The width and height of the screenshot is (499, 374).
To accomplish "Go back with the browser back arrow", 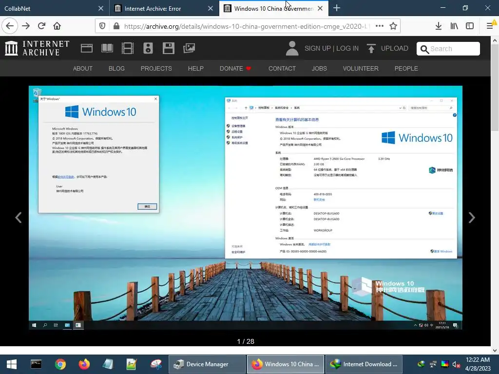I will [x=10, y=26].
